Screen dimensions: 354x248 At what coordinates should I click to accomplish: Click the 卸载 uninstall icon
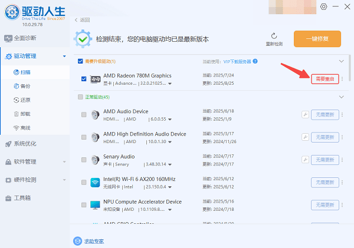click(x=17, y=114)
